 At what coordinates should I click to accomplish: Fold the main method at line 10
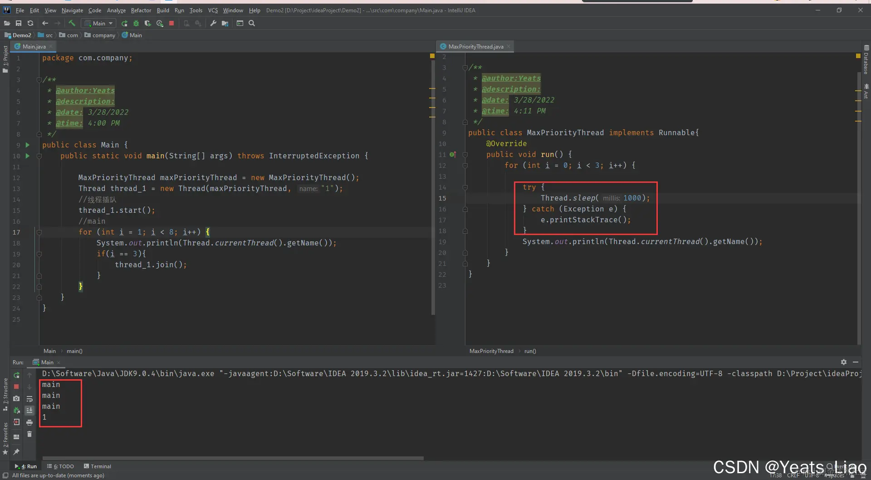pyautogui.click(x=39, y=156)
